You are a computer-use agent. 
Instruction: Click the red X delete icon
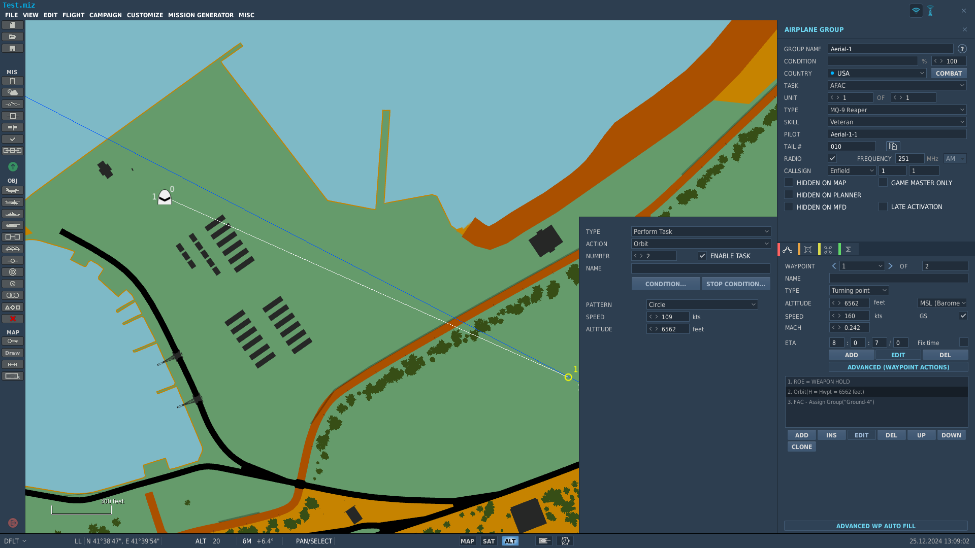click(13, 319)
